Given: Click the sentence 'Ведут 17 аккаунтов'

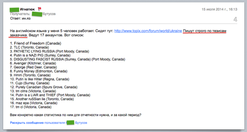Looking at the screenshot, I should tap(46, 35).
